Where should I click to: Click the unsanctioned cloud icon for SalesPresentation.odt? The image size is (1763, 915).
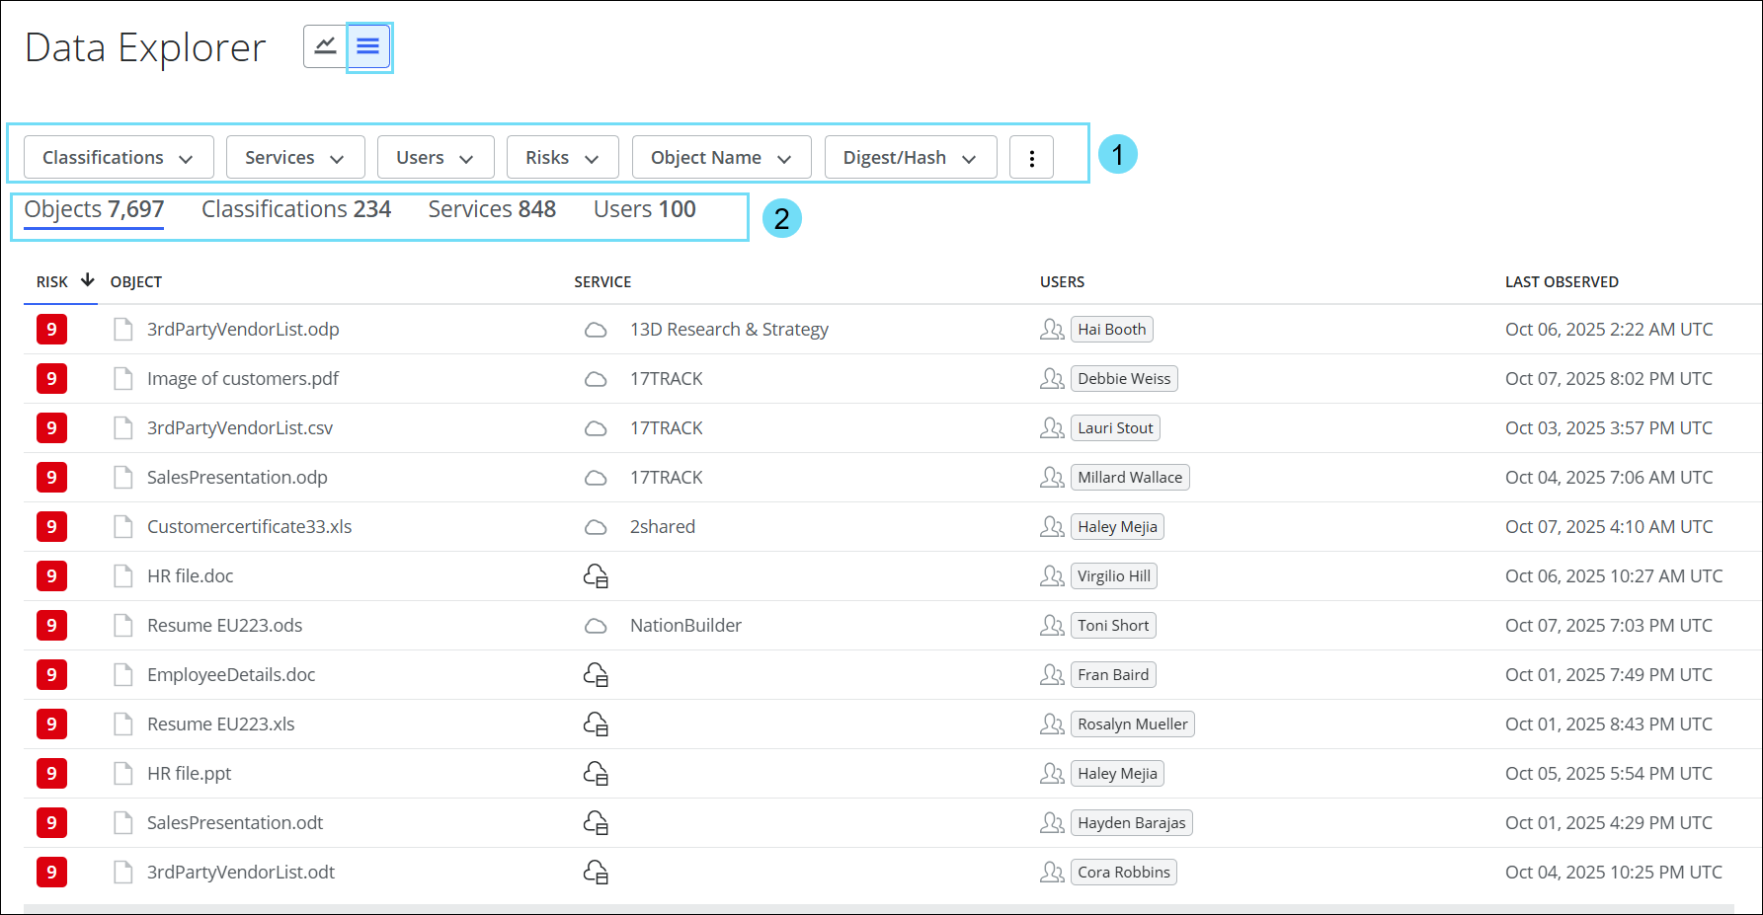(596, 822)
